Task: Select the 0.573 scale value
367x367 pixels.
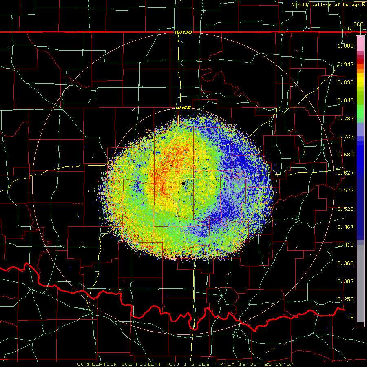Action: 345,191
